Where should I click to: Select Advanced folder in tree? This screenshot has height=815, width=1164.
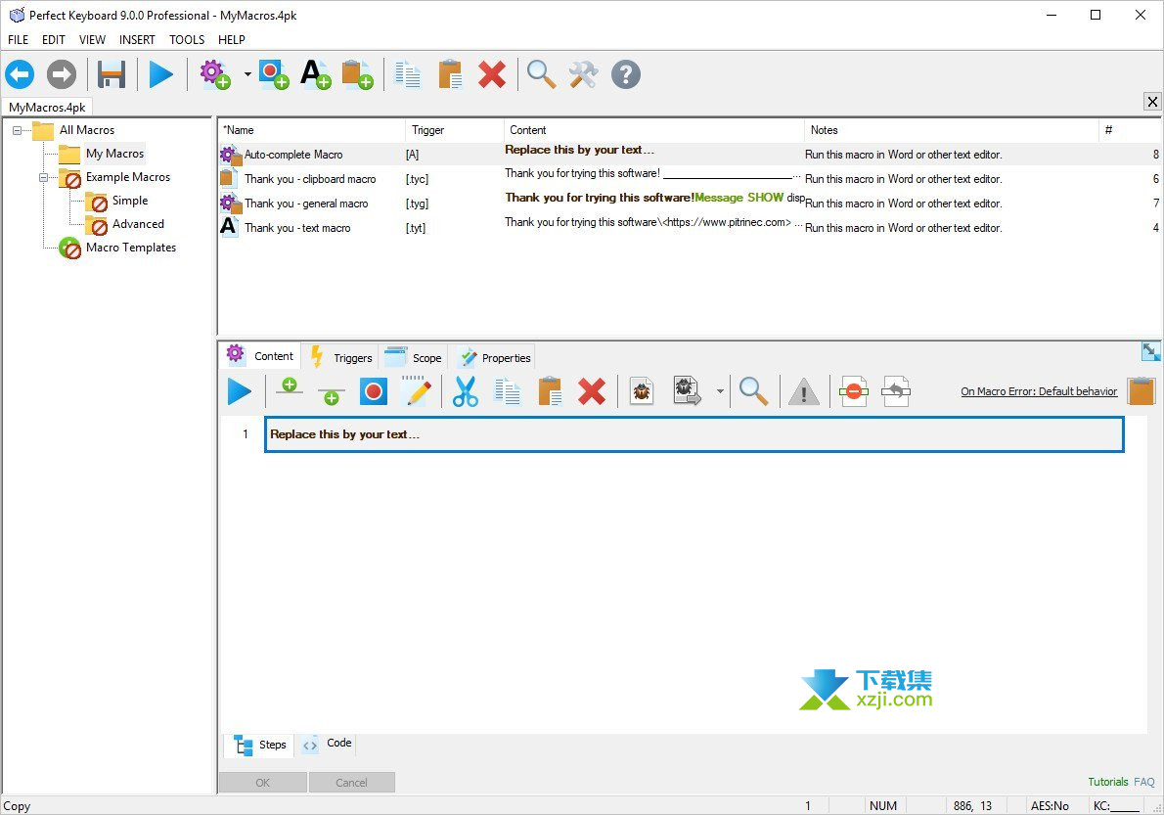tap(138, 224)
